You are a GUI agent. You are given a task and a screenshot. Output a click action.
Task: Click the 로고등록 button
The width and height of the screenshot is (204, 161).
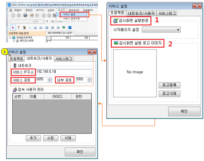click(x=170, y=85)
